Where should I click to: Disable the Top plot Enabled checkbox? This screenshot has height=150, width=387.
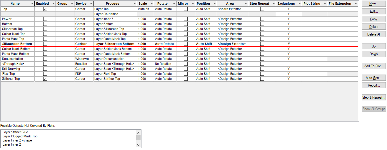(45, 9)
